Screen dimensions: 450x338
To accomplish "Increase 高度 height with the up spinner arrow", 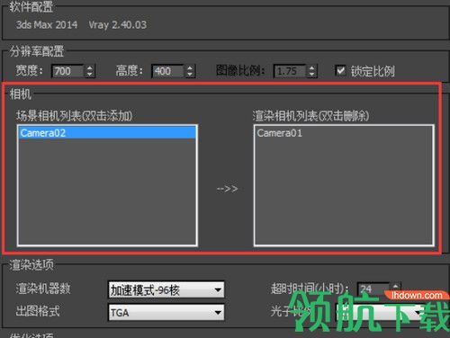I will pos(190,68).
